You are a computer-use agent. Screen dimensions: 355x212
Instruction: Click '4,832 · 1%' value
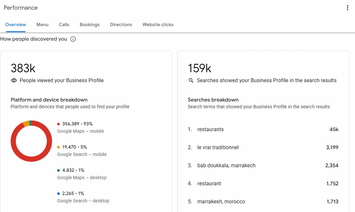point(73,170)
